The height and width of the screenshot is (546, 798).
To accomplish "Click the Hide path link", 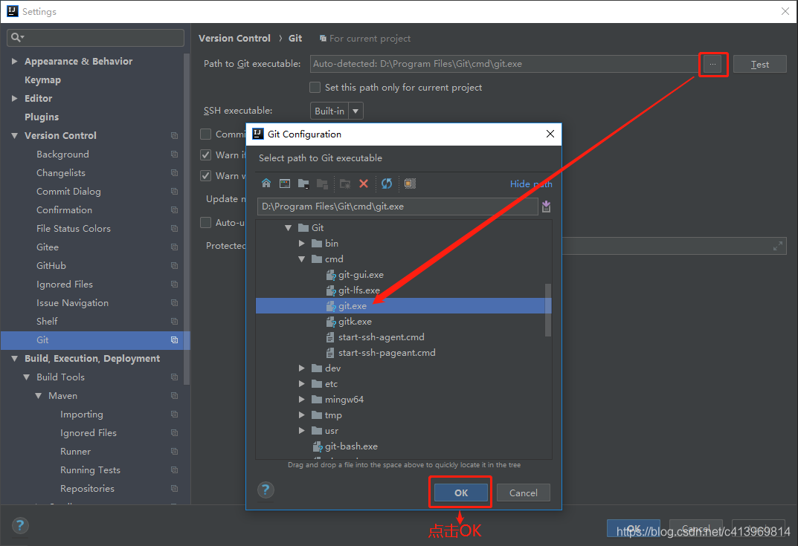I will click(531, 184).
